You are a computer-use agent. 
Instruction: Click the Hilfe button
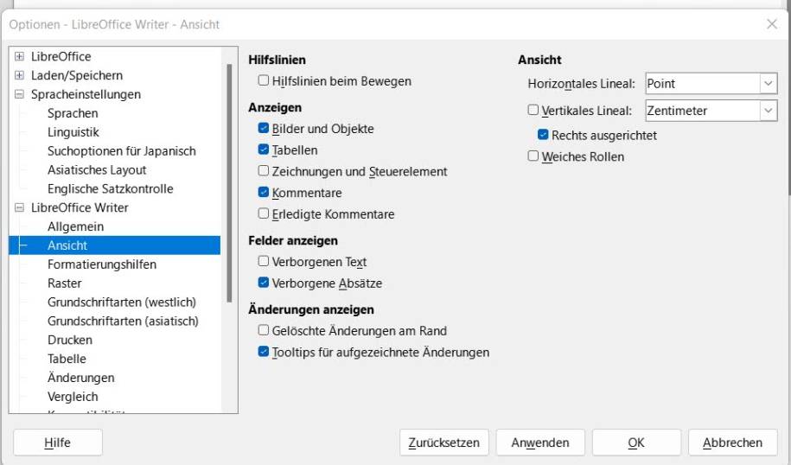tap(58, 443)
